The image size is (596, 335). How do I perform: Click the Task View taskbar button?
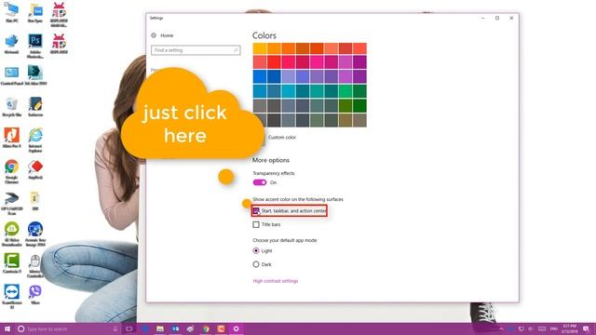[x=129, y=328]
